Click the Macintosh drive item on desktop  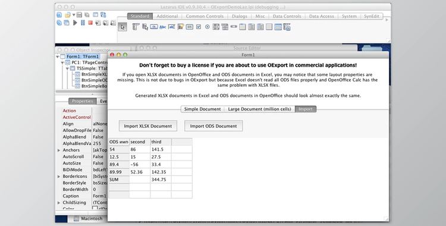pyautogui.click(x=88, y=219)
